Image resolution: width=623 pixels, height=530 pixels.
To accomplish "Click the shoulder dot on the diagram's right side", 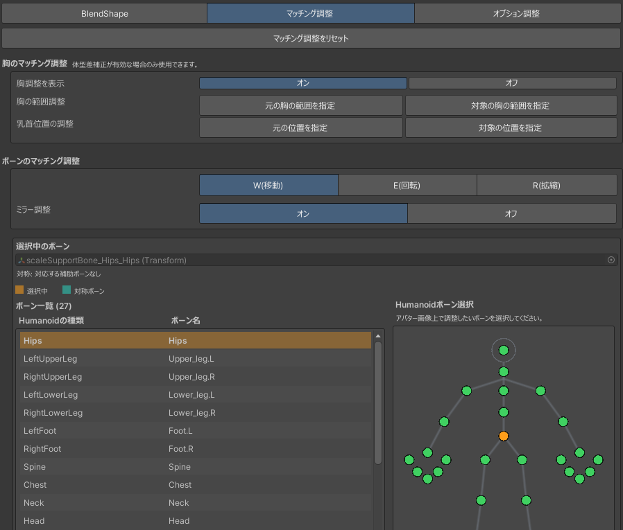I will [540, 391].
